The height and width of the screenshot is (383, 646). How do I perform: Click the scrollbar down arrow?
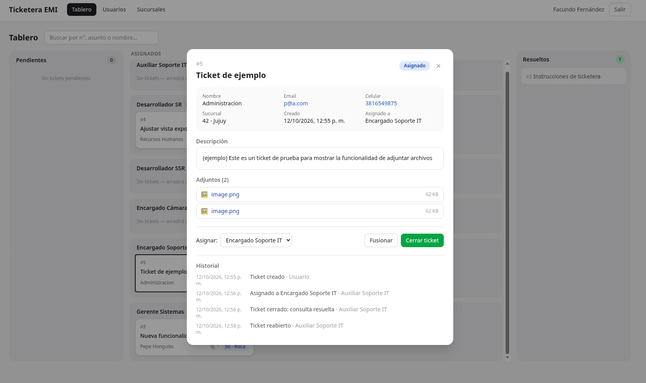507,358
